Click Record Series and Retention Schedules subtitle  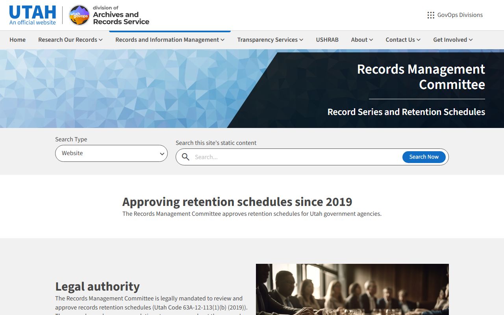tap(406, 112)
